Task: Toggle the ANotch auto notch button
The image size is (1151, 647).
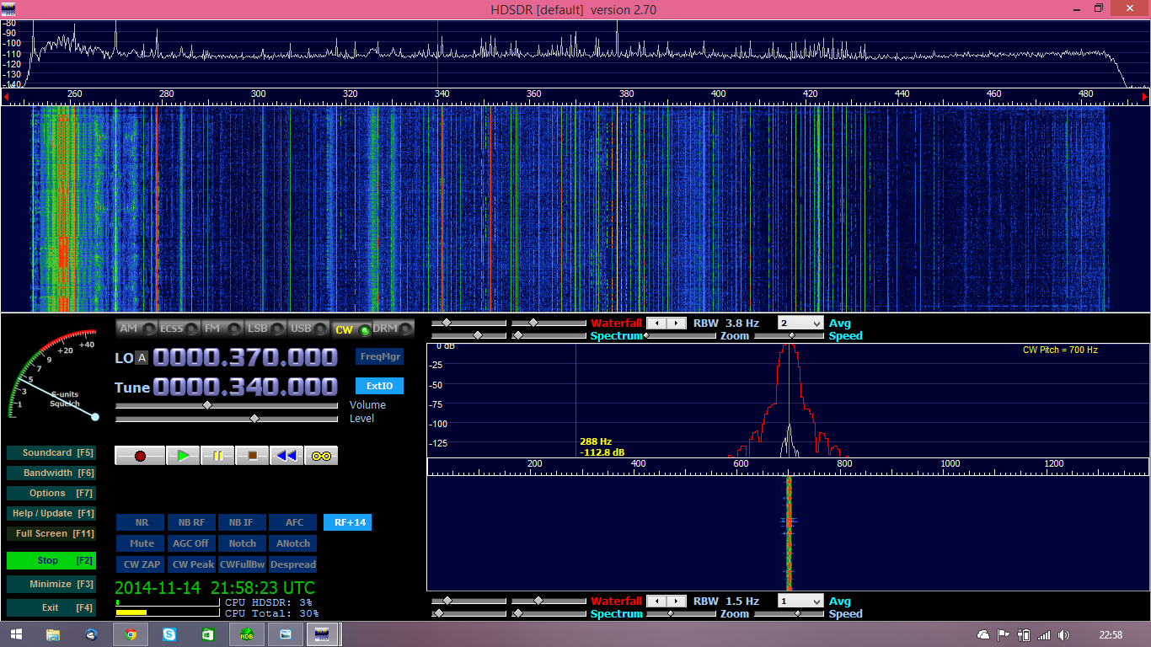Action: (x=294, y=543)
